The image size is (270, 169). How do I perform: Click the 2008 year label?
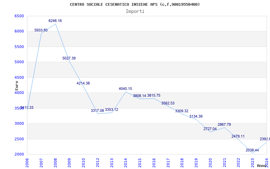coord(55,163)
